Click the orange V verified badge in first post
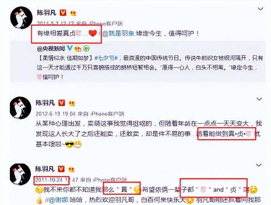Viewport: 271px width, 205px height. (63, 13)
